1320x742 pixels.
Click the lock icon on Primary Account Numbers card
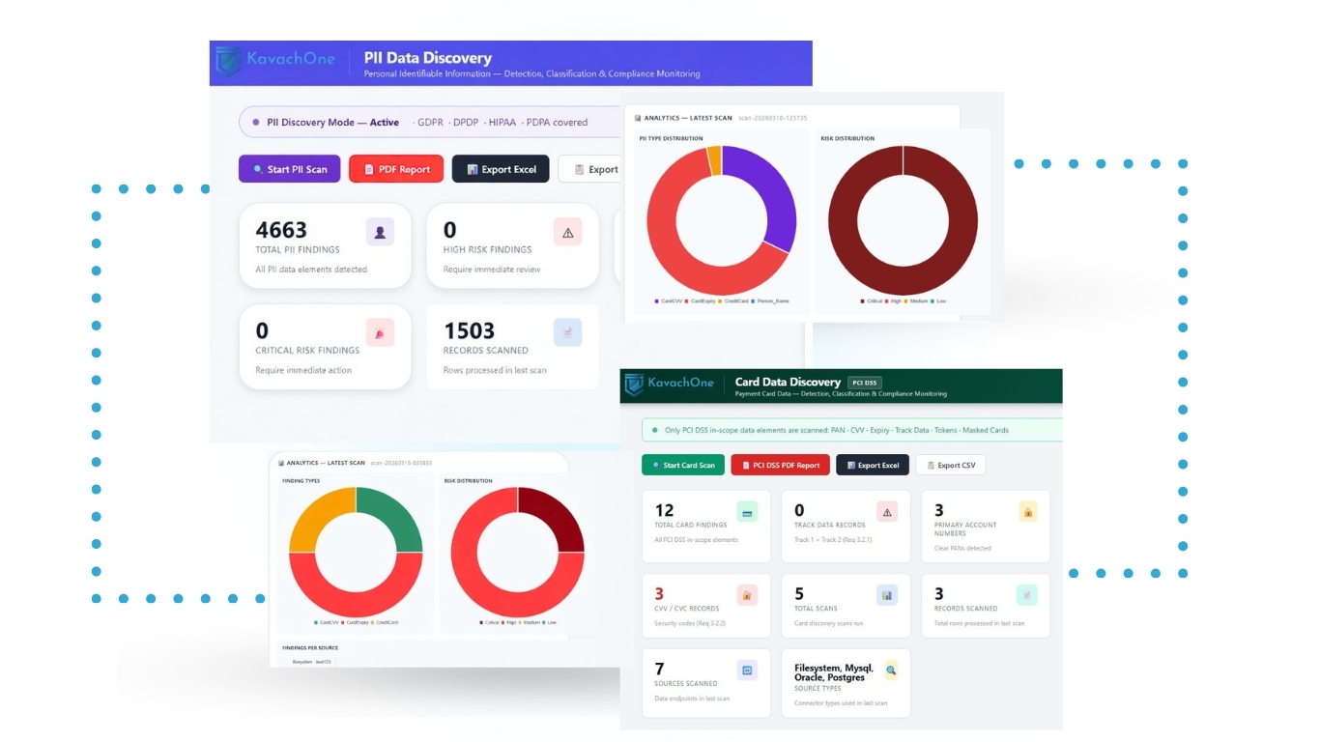pos(1027,512)
